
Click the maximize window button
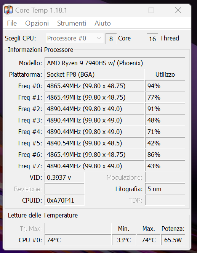[x=151, y=10]
